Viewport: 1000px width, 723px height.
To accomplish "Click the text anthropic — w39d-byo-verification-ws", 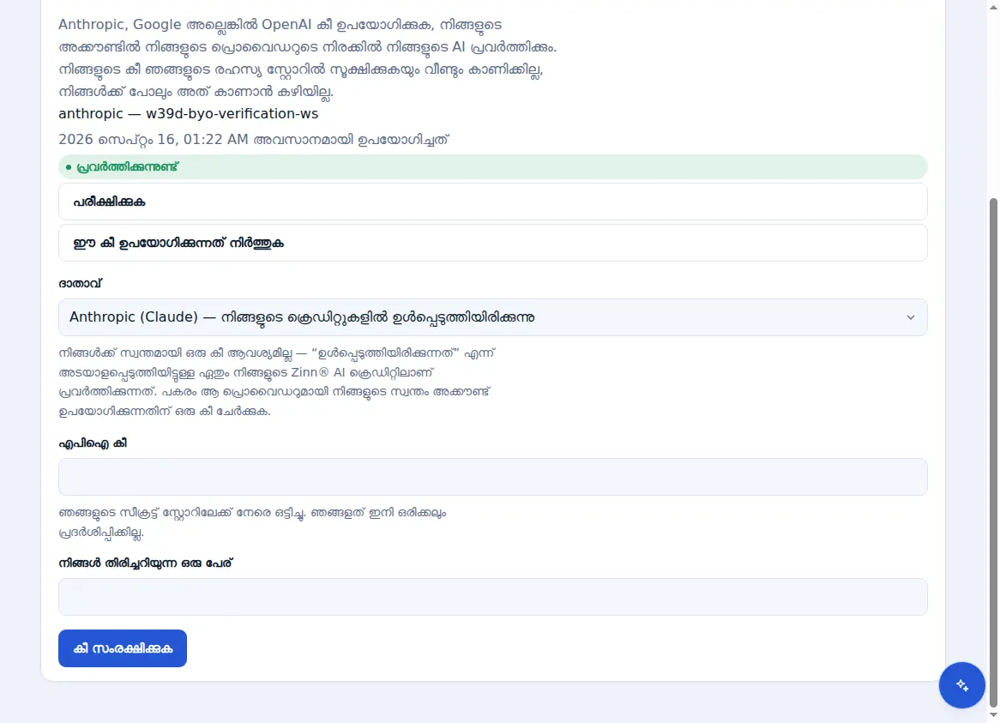I will (x=188, y=113).
